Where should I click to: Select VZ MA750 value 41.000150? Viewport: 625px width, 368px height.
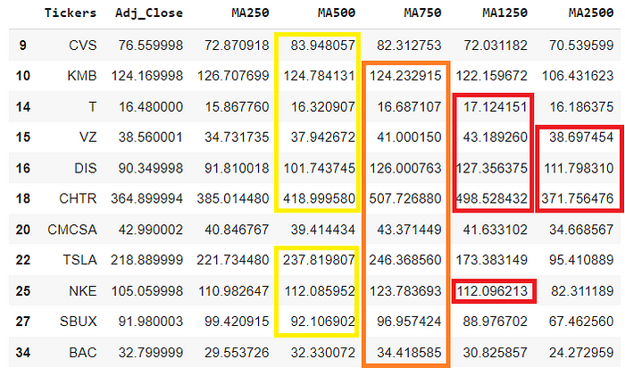click(x=409, y=138)
